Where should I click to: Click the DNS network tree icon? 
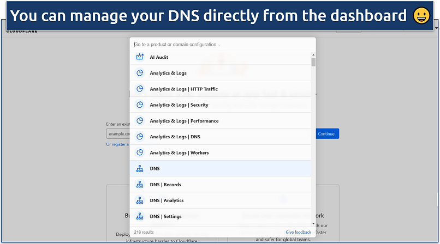139,169
